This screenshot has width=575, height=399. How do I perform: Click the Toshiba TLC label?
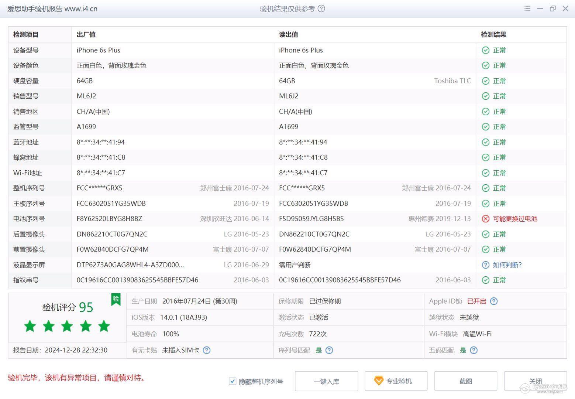pyautogui.click(x=452, y=81)
